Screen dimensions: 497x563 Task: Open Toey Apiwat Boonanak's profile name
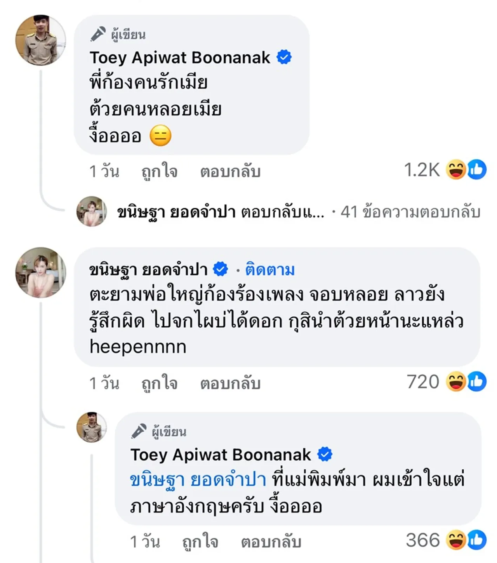click(179, 57)
